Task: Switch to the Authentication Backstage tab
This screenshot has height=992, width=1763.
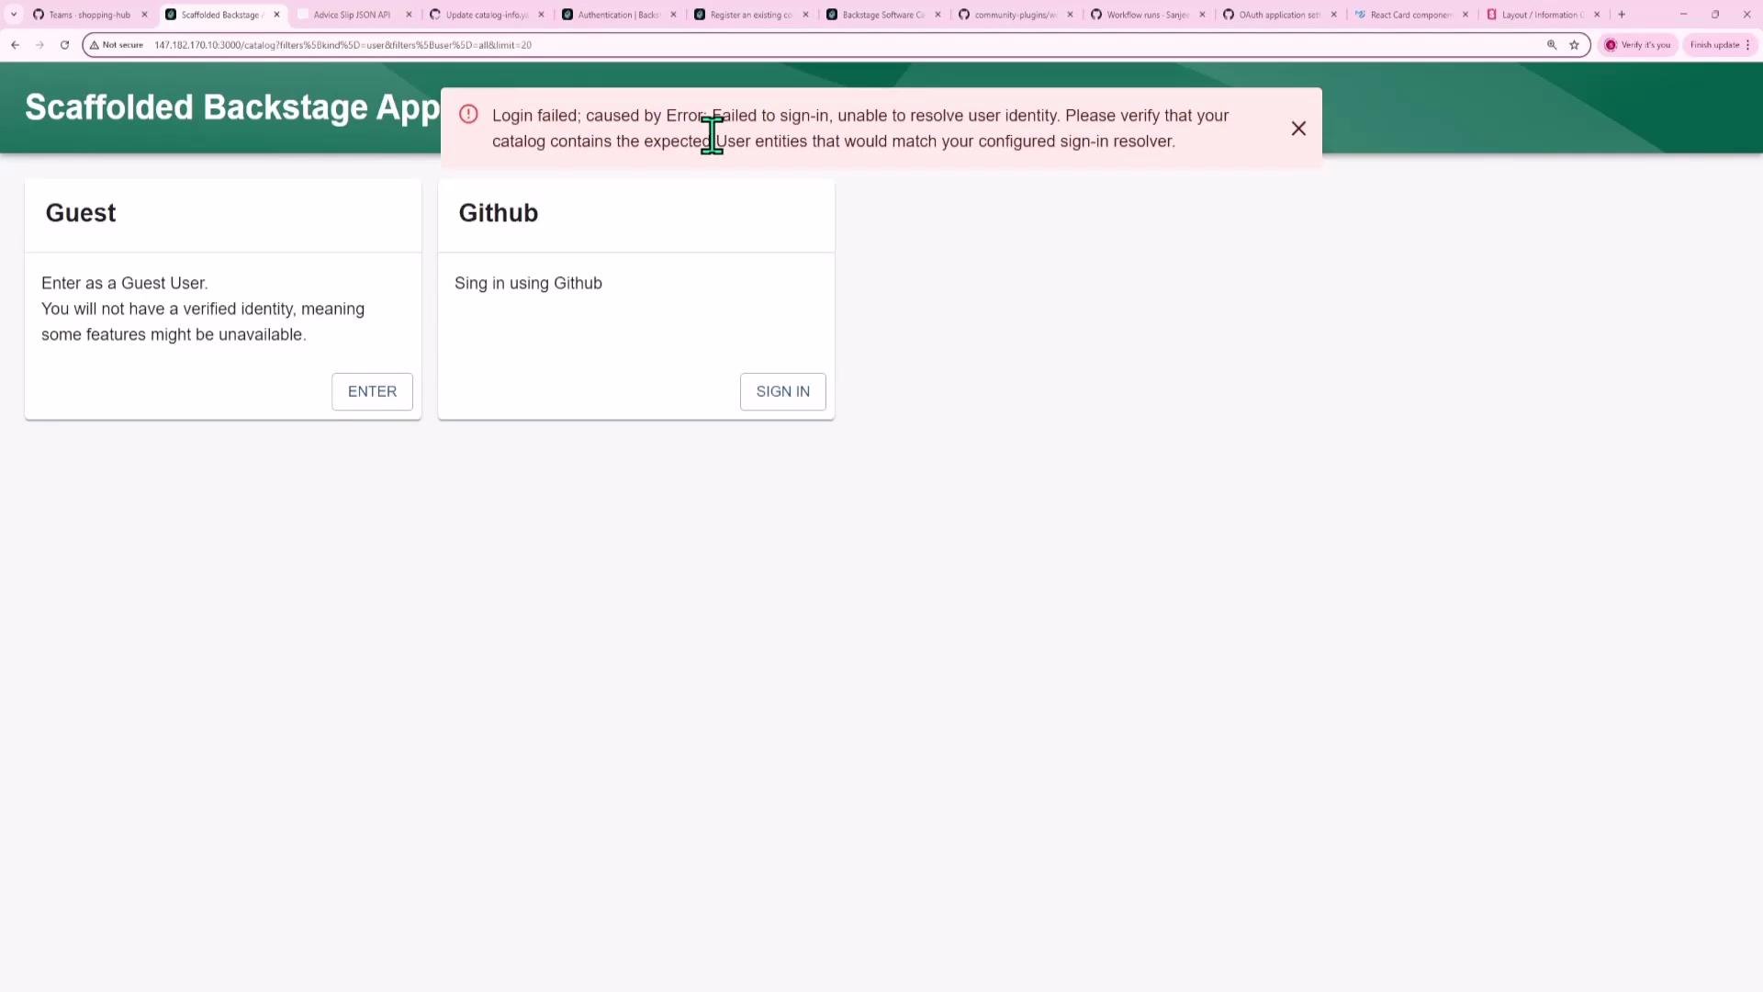Action: [x=619, y=15]
